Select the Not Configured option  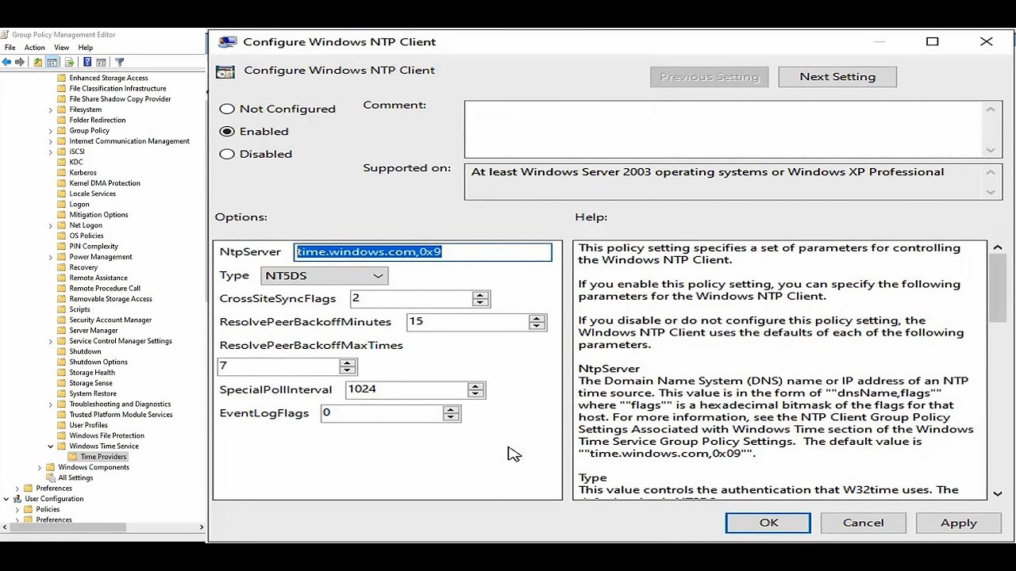click(x=227, y=109)
